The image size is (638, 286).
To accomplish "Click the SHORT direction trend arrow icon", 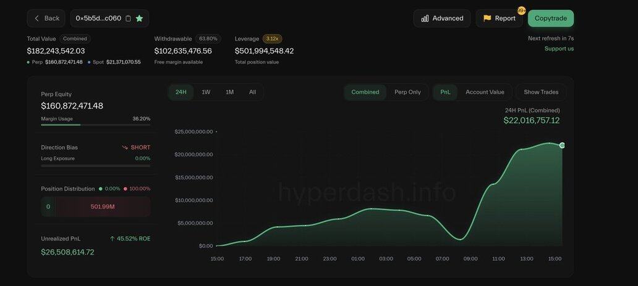I will pos(125,147).
